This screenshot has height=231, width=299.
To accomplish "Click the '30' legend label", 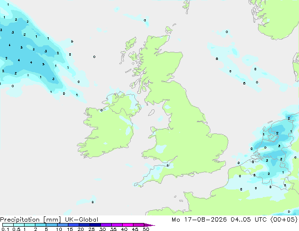I will [x=102, y=229].
